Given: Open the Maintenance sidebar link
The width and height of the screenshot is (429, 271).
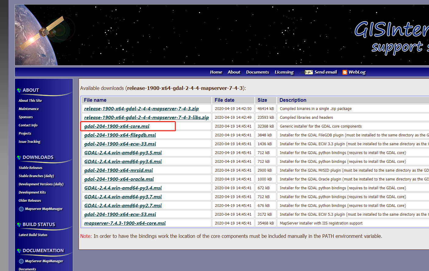Looking at the screenshot, I should coord(29,109).
